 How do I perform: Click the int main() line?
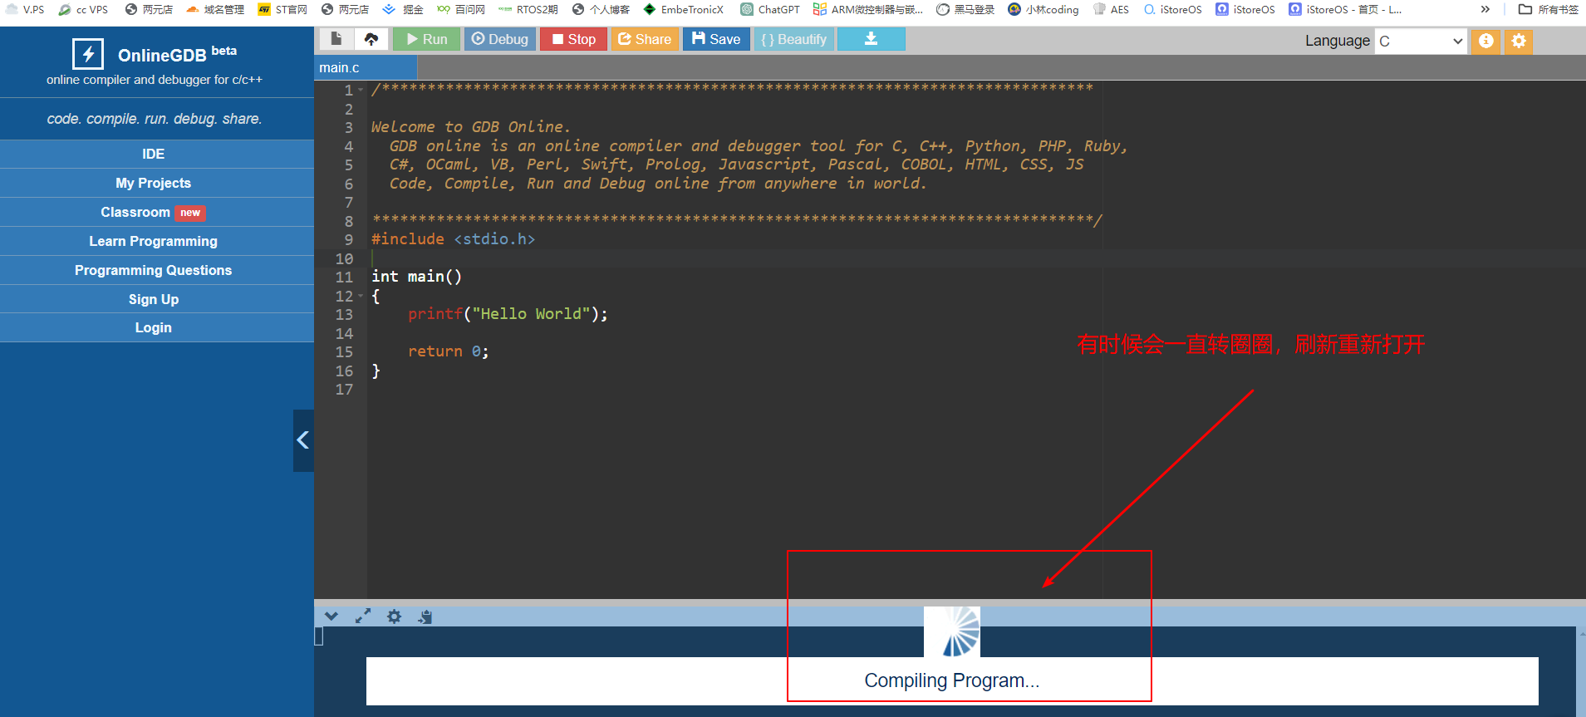[x=416, y=277]
